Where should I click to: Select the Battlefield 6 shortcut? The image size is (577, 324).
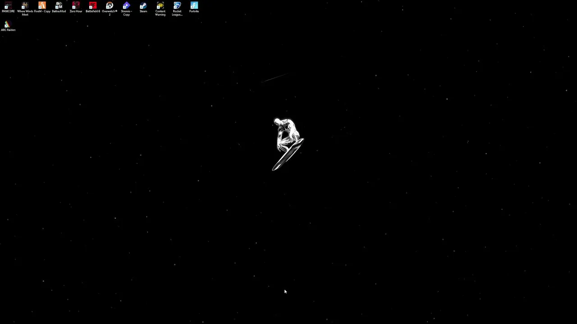point(92,7)
